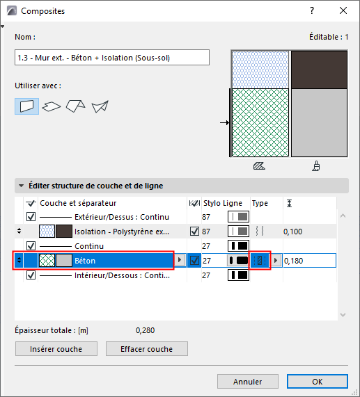
Task: Click the checkmark column header icon
Action: [x=31, y=203]
